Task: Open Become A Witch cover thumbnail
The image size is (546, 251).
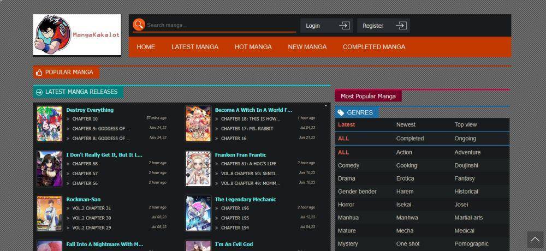Action: pos(198,124)
